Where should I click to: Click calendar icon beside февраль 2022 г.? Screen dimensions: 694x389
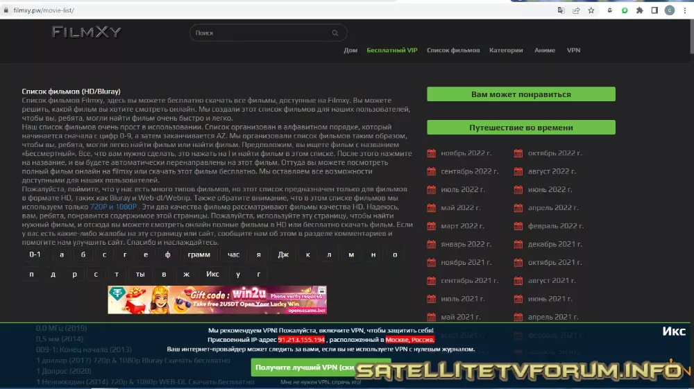point(518,226)
